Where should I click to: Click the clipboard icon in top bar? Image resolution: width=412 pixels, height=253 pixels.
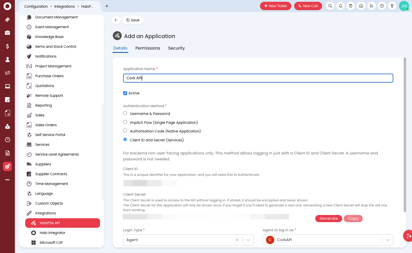click(351, 6)
